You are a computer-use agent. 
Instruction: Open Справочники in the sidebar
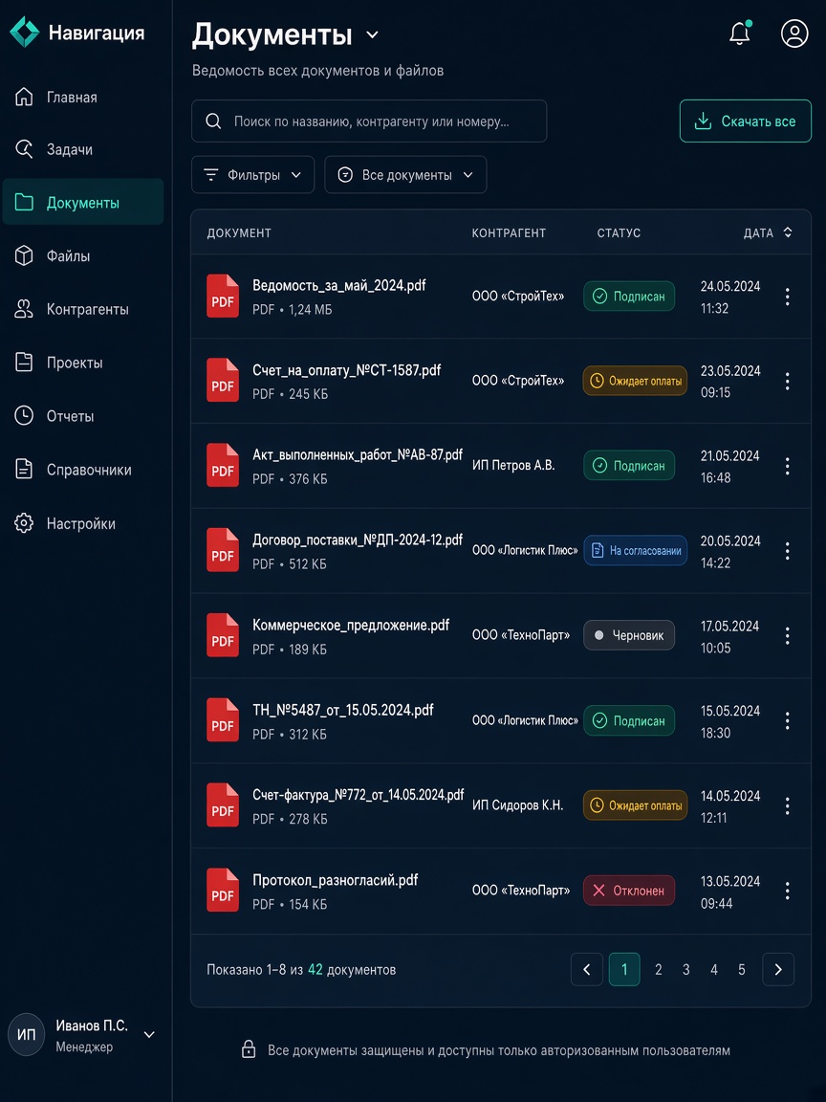(83, 470)
